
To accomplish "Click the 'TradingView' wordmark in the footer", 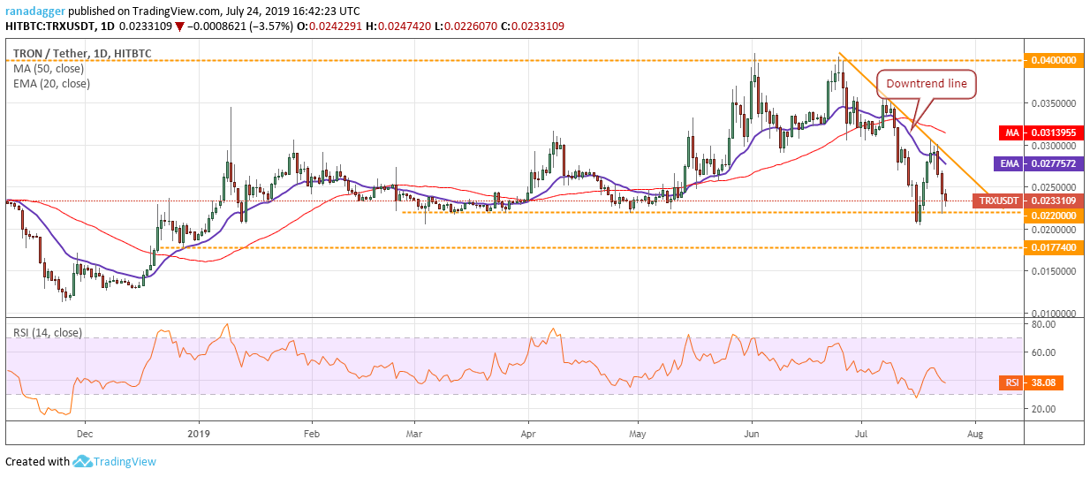I will pos(126,461).
